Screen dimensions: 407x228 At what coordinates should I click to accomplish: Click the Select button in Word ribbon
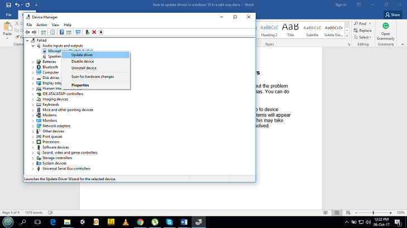coord(362,37)
